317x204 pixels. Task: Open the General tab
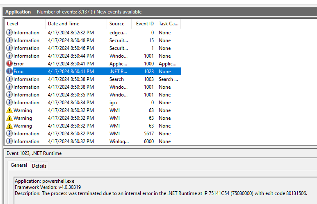tap(19, 165)
